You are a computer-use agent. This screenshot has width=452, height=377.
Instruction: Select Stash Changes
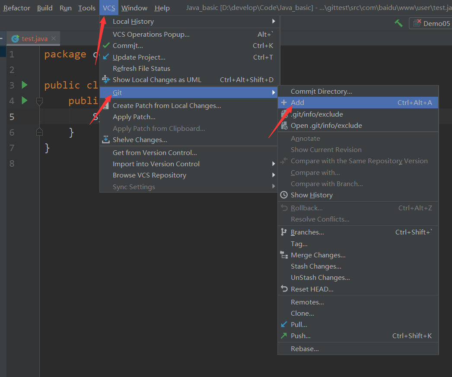(358, 266)
